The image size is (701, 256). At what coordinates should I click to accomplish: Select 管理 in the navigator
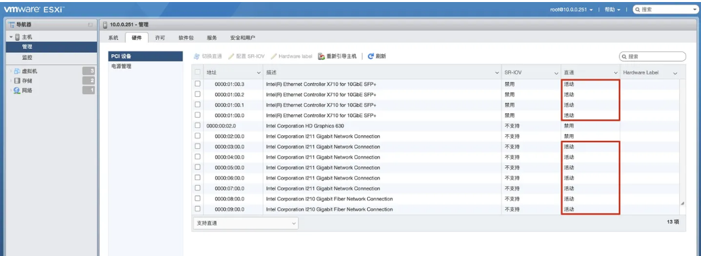click(x=51, y=47)
